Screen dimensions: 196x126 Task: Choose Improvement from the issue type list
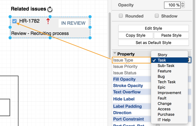pyautogui.click(x=170, y=93)
